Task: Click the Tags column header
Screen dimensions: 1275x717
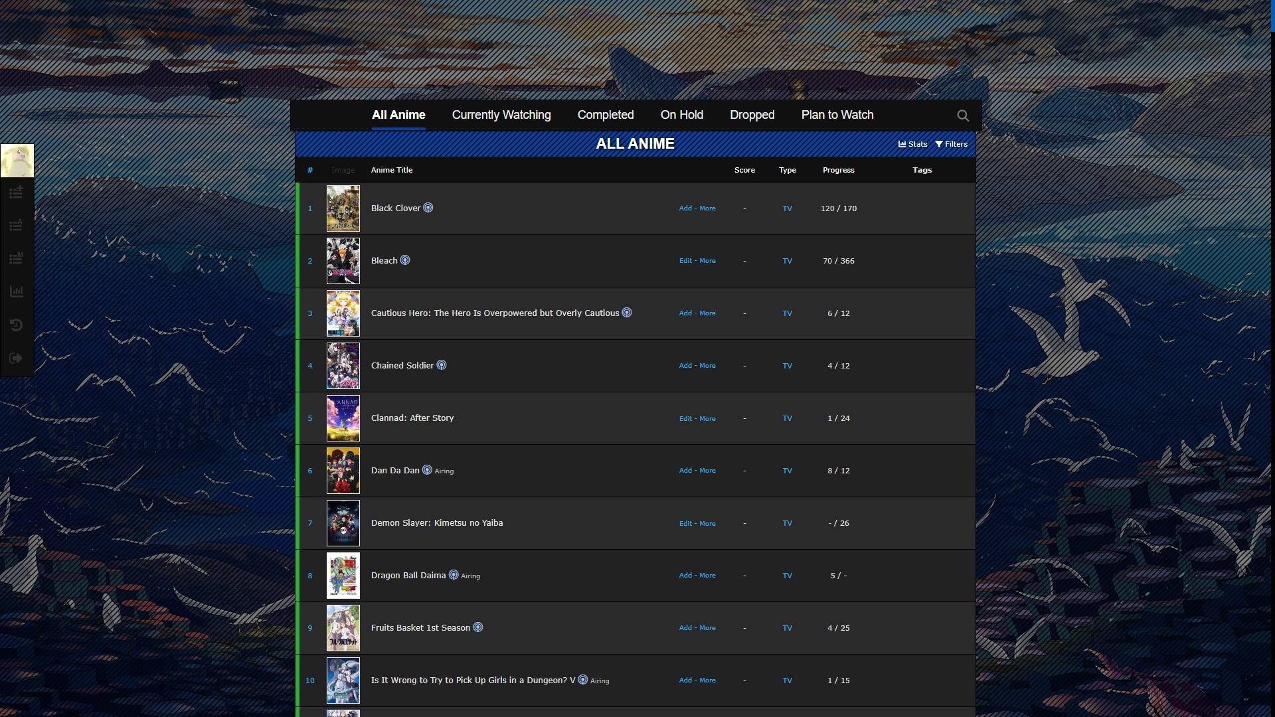Action: click(x=922, y=170)
